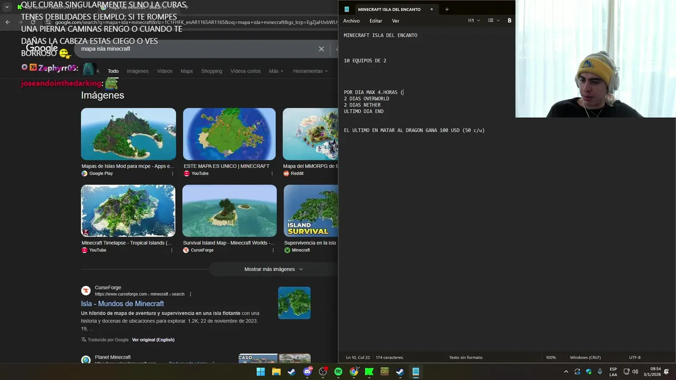Go back in Chrome browser
This screenshot has width=676, height=380.
coord(7,22)
